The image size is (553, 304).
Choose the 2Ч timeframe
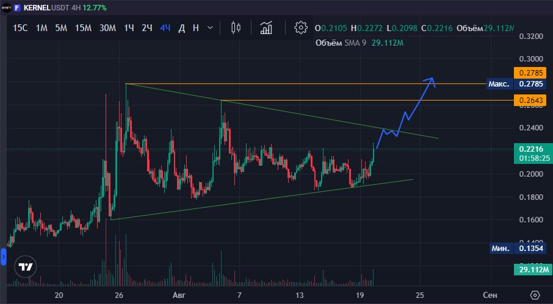tap(146, 28)
